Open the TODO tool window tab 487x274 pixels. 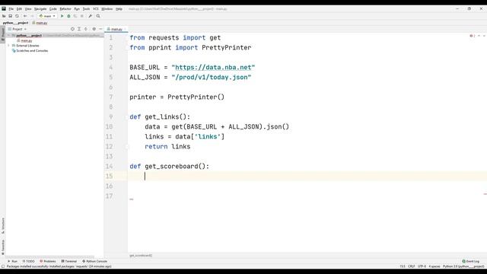pyautogui.click(x=29, y=261)
